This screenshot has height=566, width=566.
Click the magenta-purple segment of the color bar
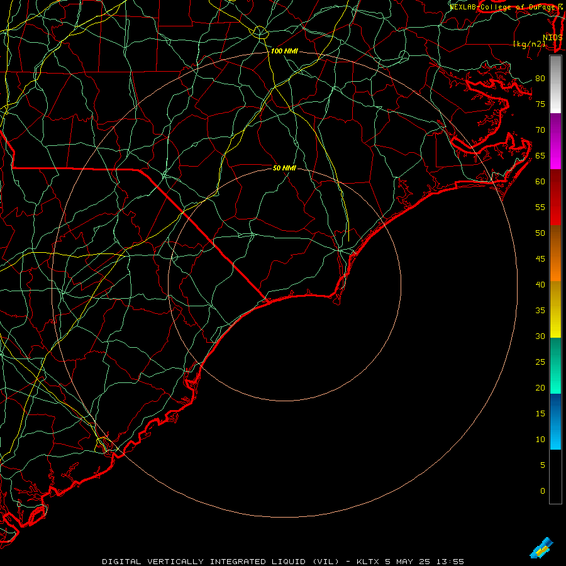[555, 141]
